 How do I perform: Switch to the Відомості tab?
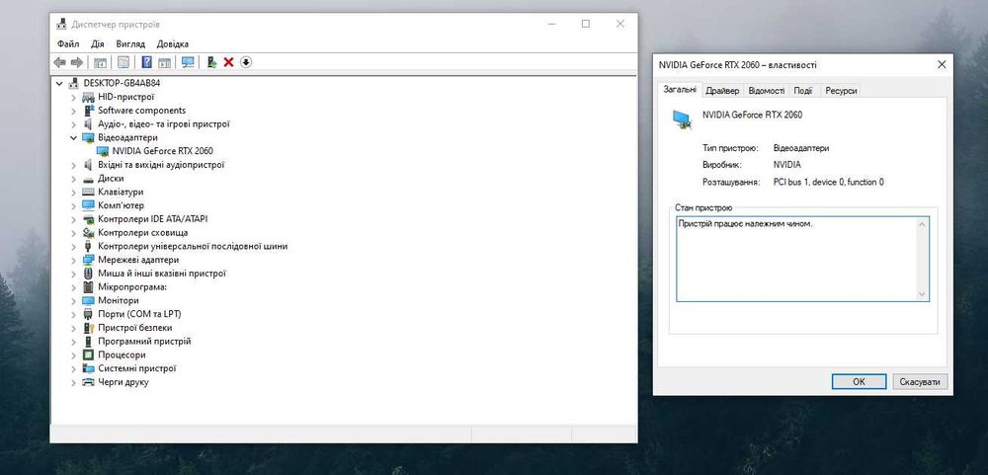coord(767,91)
